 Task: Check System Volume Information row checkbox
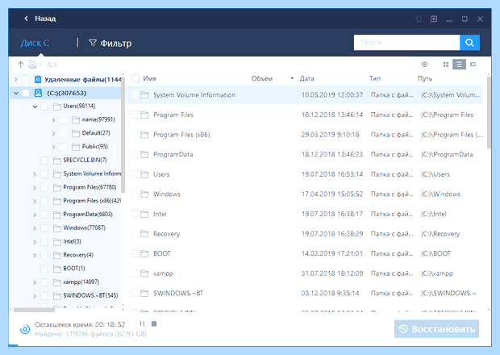pos(135,94)
